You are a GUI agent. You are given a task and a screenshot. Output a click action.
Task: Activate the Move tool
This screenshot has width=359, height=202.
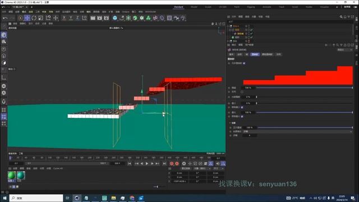coord(27,18)
